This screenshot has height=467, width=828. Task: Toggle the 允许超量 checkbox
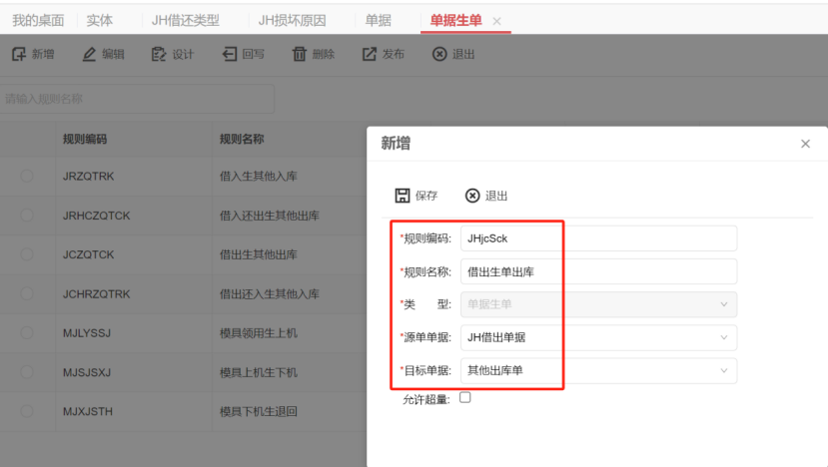tap(465, 397)
